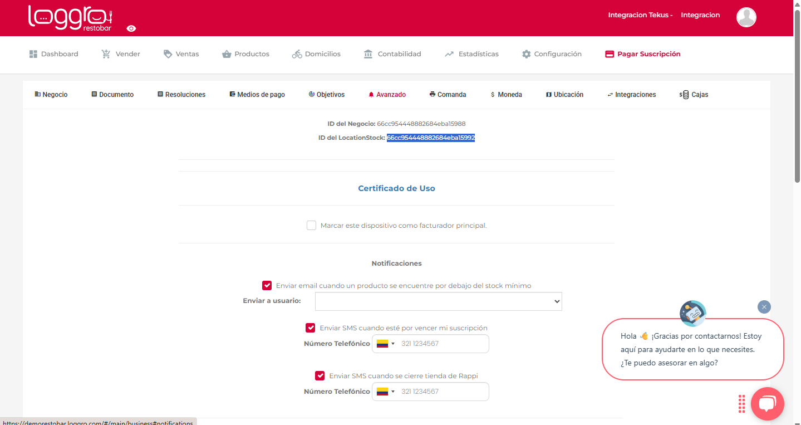This screenshot has width=801, height=425.
Task: Dismiss the chatbot greeting popup
Action: tap(764, 307)
